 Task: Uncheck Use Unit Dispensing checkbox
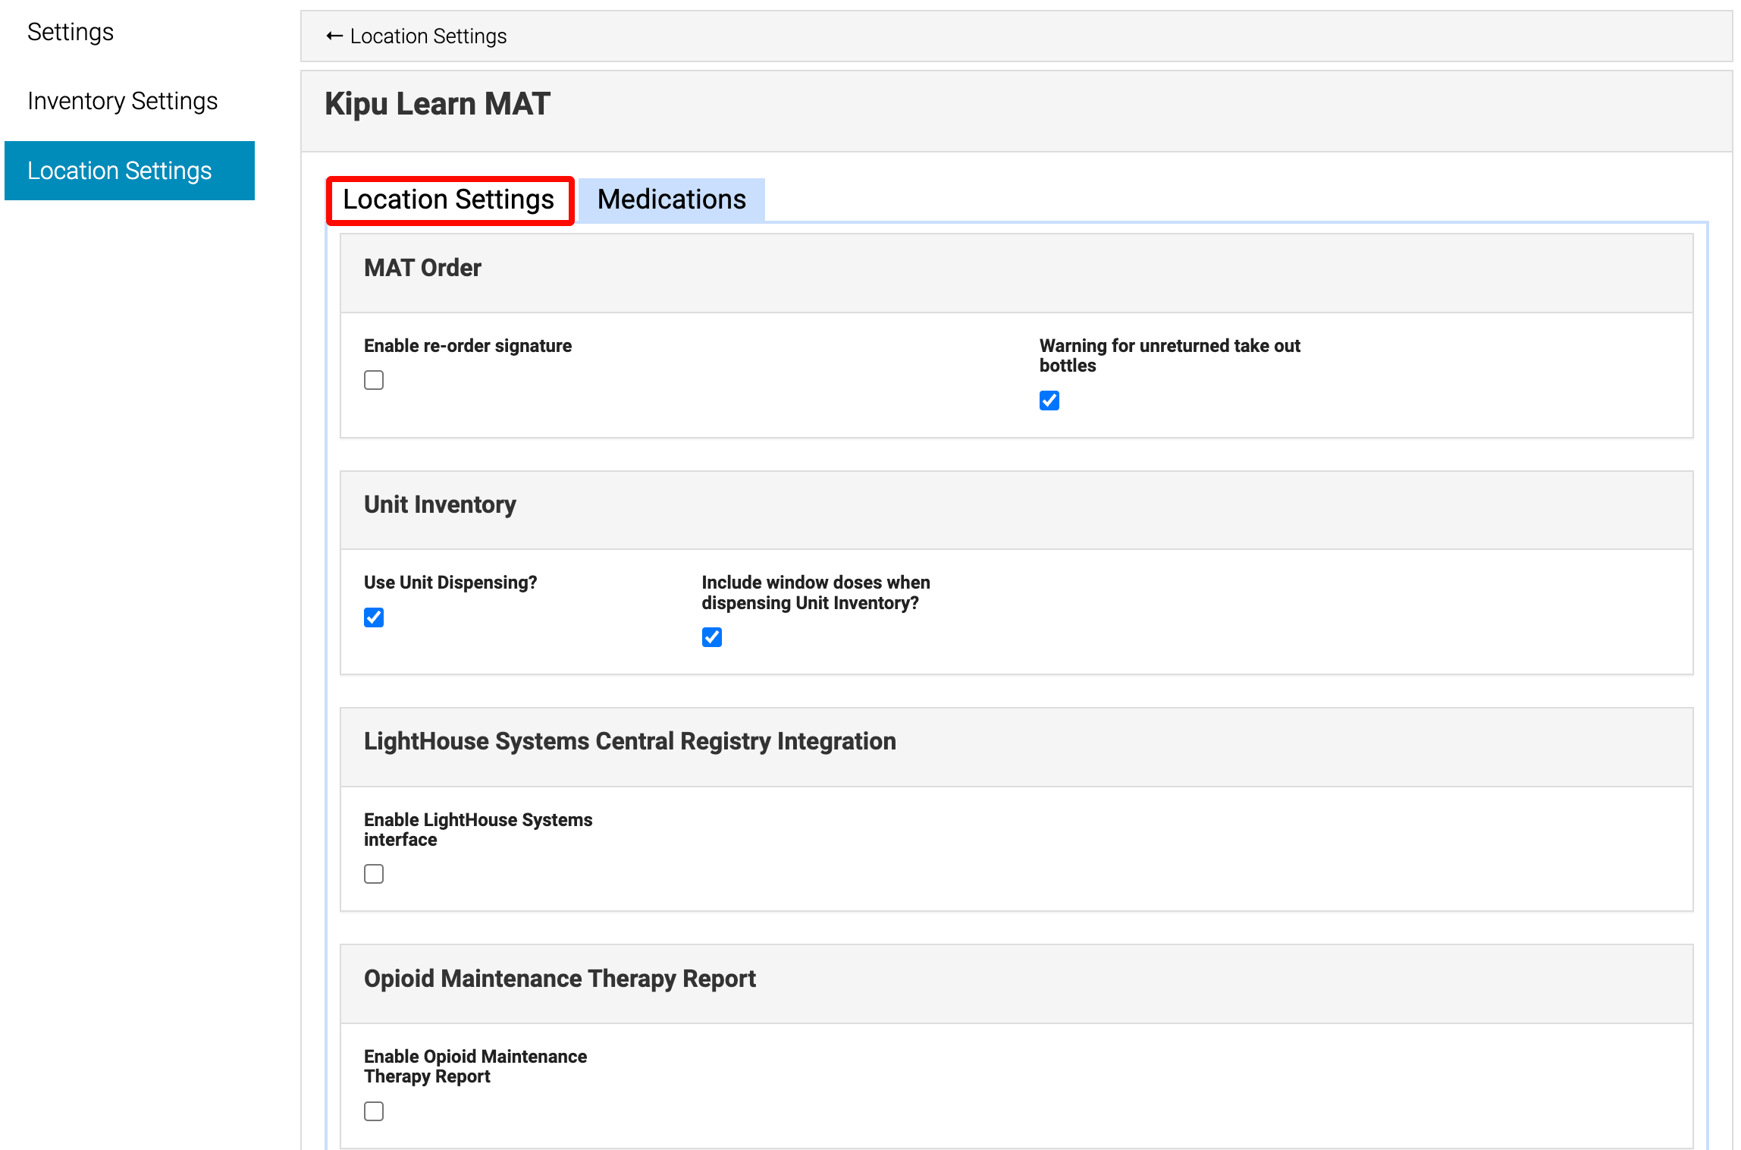coord(374,617)
